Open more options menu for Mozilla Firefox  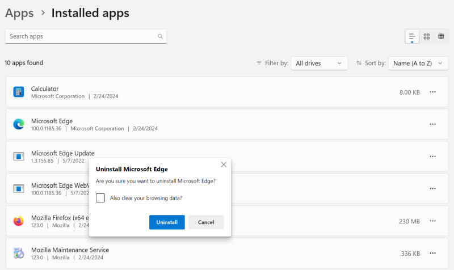pyautogui.click(x=432, y=221)
